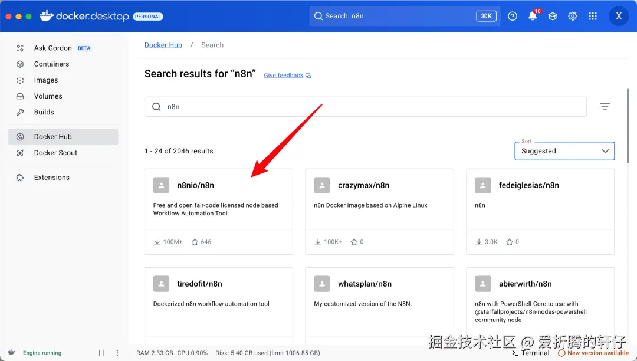Image resolution: width=637 pixels, height=361 pixels.
Task: Click the top Search: n8n bar
Action: tap(405, 16)
